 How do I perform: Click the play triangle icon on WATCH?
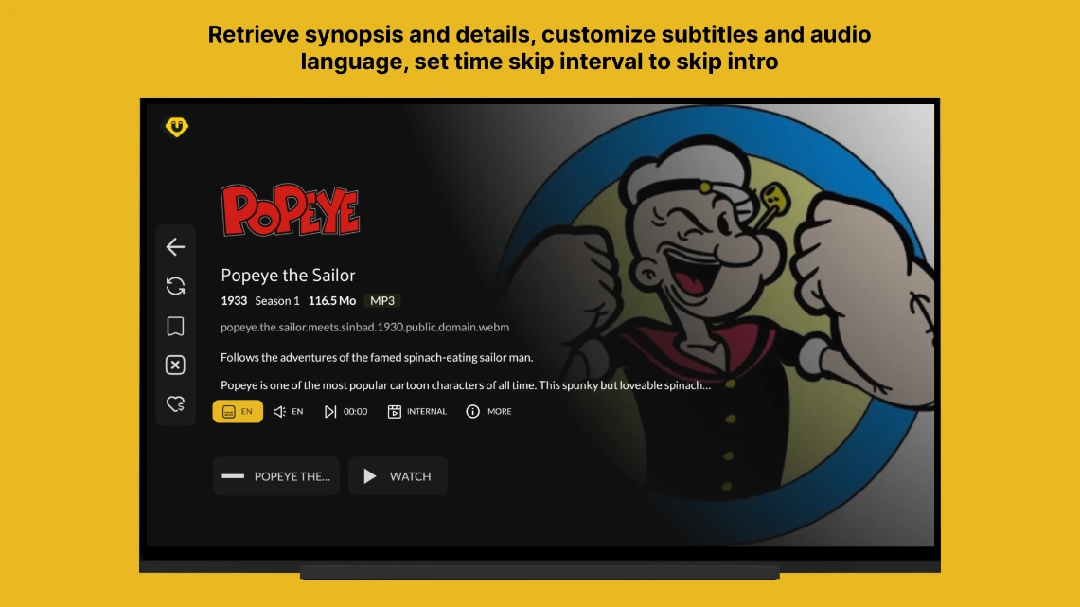click(370, 476)
